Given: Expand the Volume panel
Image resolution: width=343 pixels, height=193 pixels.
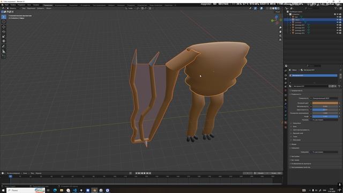Looking at the screenshot, I should [x=294, y=144].
